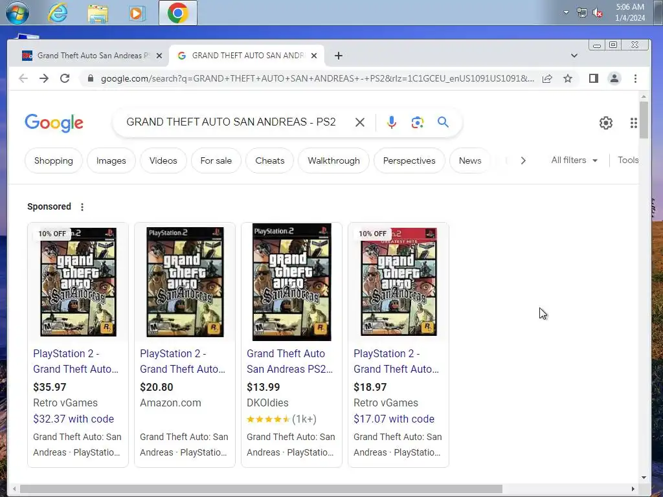Viewport: 663px width, 497px height.
Task: Open Windows Explorer folder icon in taskbar
Action: [98, 13]
